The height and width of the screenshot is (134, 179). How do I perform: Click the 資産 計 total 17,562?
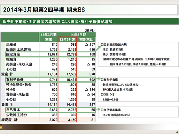(x=72, y=74)
